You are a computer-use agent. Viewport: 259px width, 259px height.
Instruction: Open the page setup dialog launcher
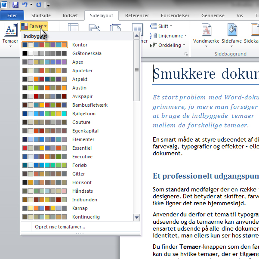coord(186,54)
